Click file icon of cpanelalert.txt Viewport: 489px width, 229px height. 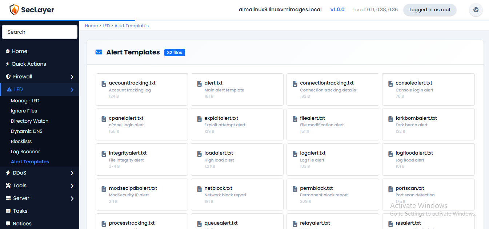click(104, 119)
